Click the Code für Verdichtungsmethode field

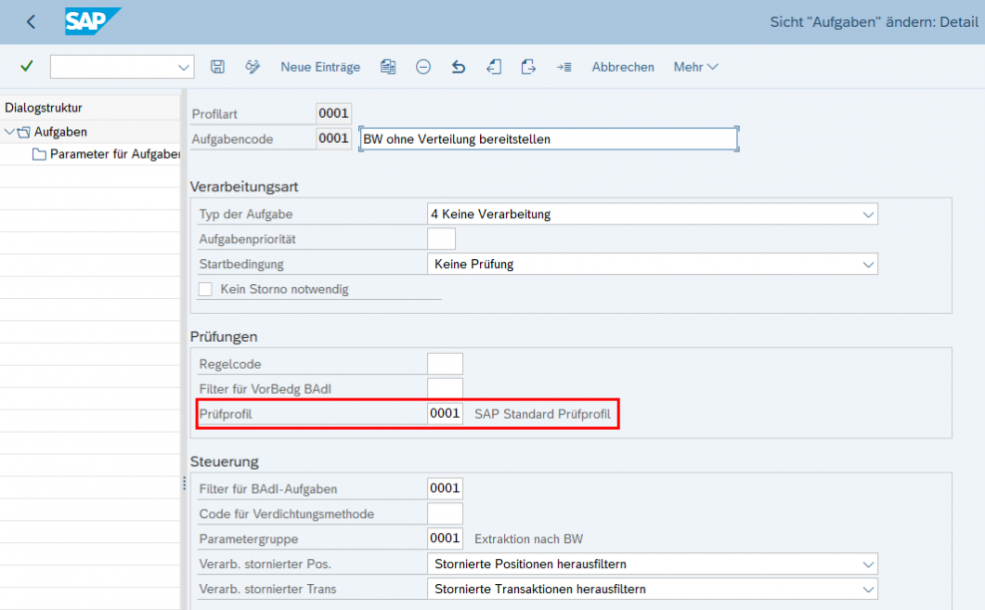445,513
